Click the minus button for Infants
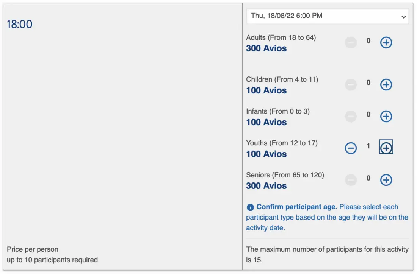 [351, 117]
